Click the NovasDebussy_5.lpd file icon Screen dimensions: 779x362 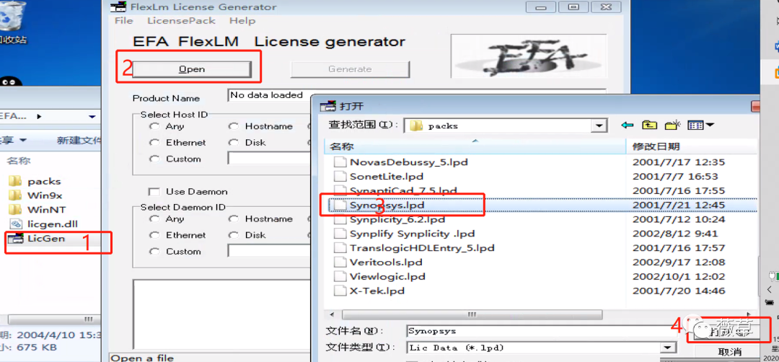point(339,162)
